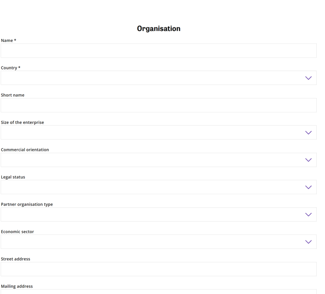Click the Economic sector chevron arrow
This screenshot has height=294, width=325.
[x=308, y=242]
